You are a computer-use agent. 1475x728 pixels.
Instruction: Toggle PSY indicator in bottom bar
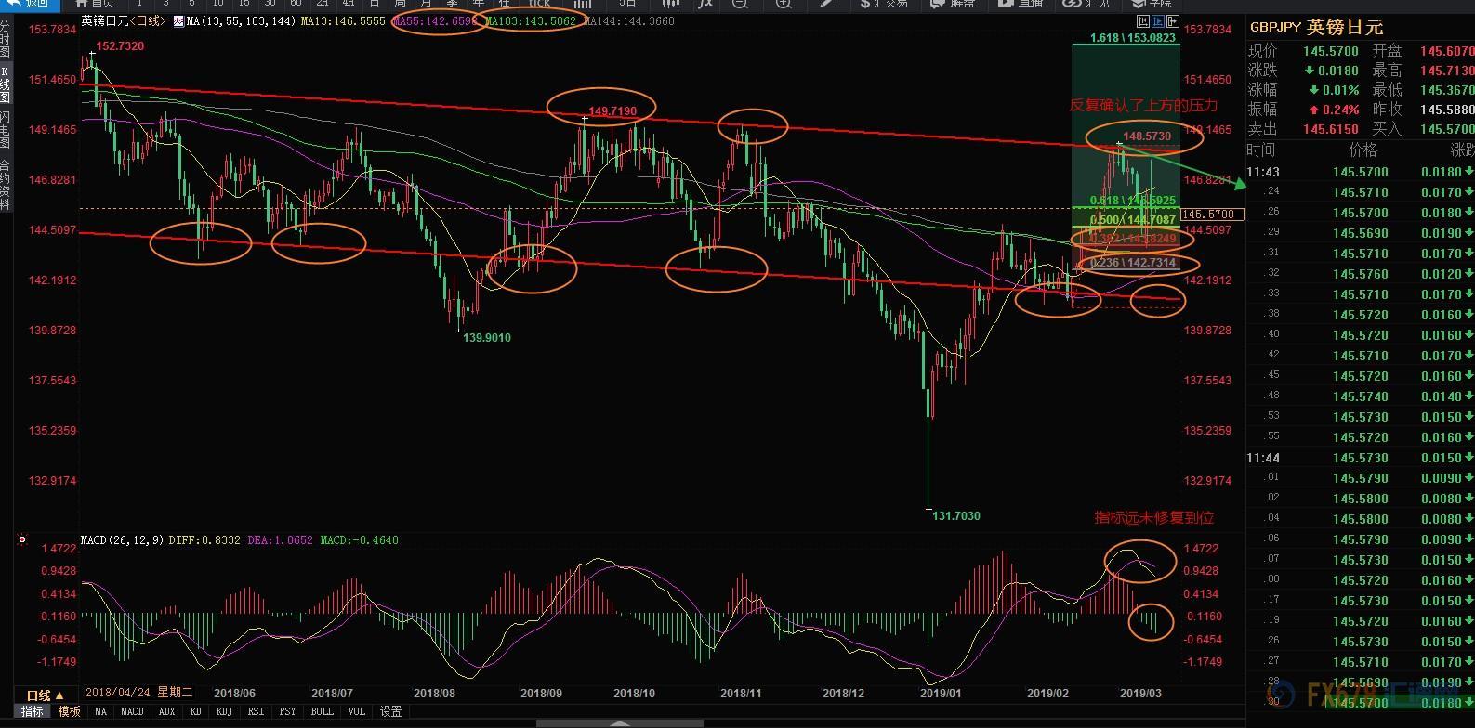(x=287, y=711)
